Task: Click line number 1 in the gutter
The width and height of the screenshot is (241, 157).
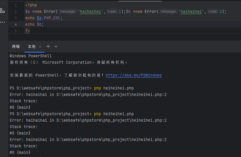Action: pyautogui.click(x=16, y=5)
